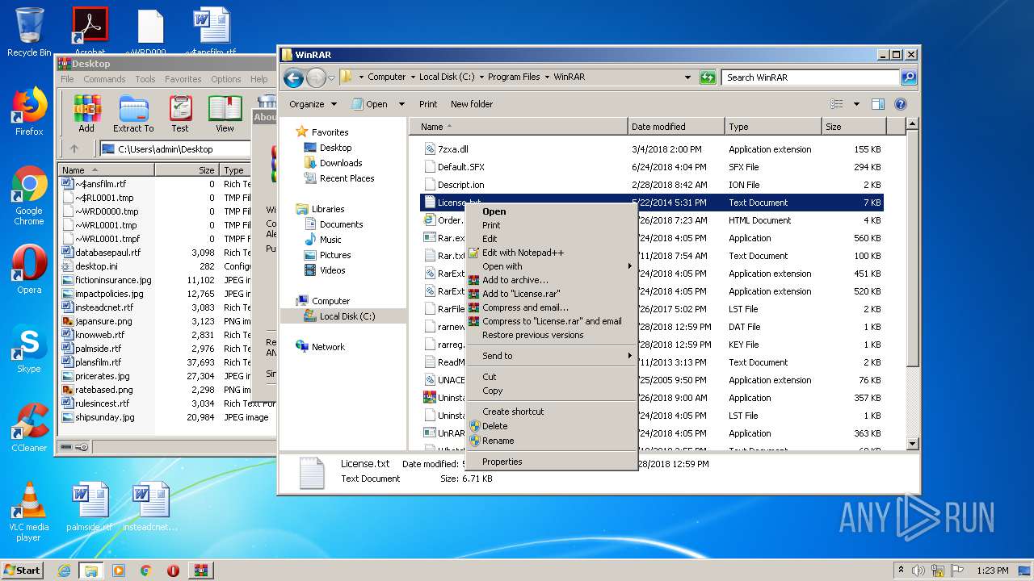Image resolution: width=1034 pixels, height=581 pixels.
Task: Click the Start button
Action: (x=23, y=571)
